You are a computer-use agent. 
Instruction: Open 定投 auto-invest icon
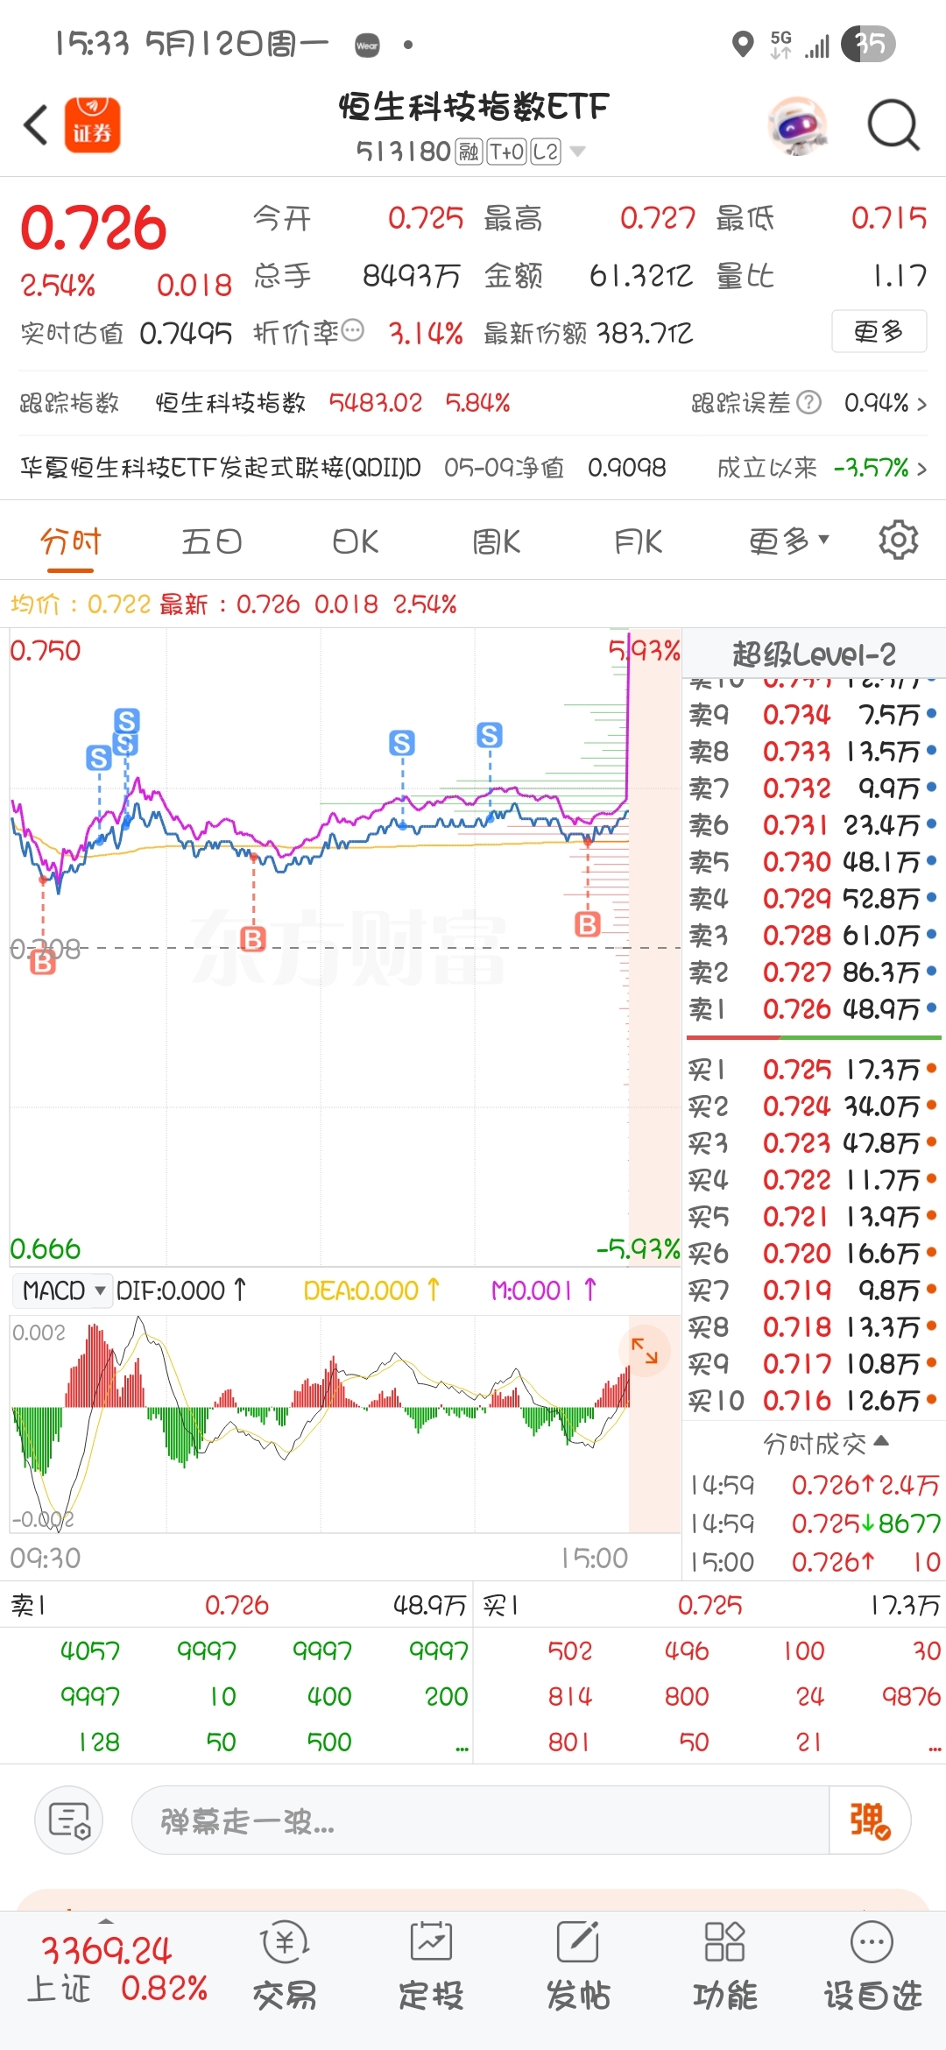(x=431, y=1966)
